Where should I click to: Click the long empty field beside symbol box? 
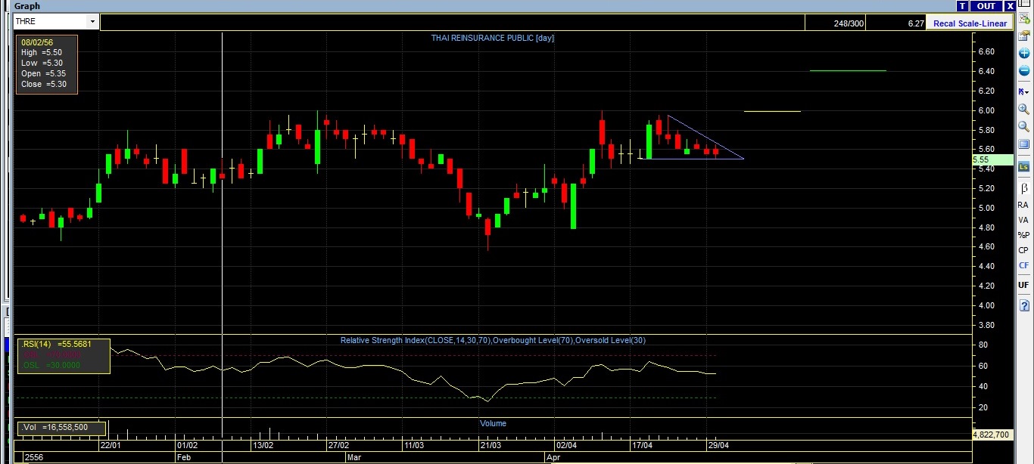point(452,23)
